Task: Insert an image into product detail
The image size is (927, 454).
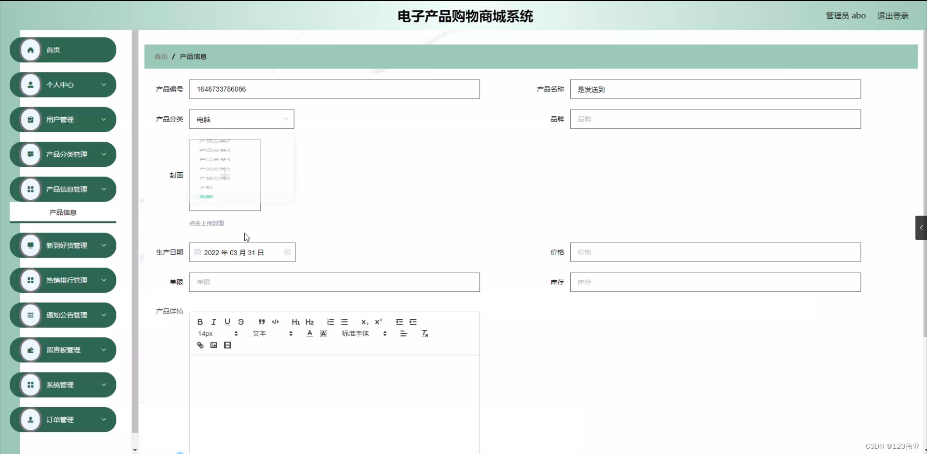Action: [213, 344]
